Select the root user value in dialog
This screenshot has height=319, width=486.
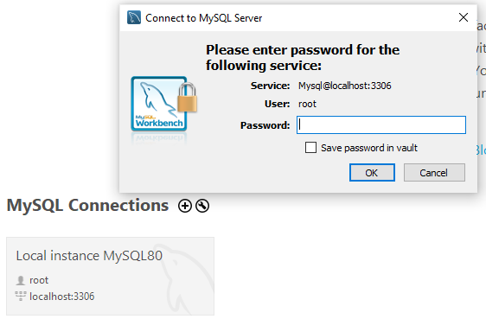[307, 104]
